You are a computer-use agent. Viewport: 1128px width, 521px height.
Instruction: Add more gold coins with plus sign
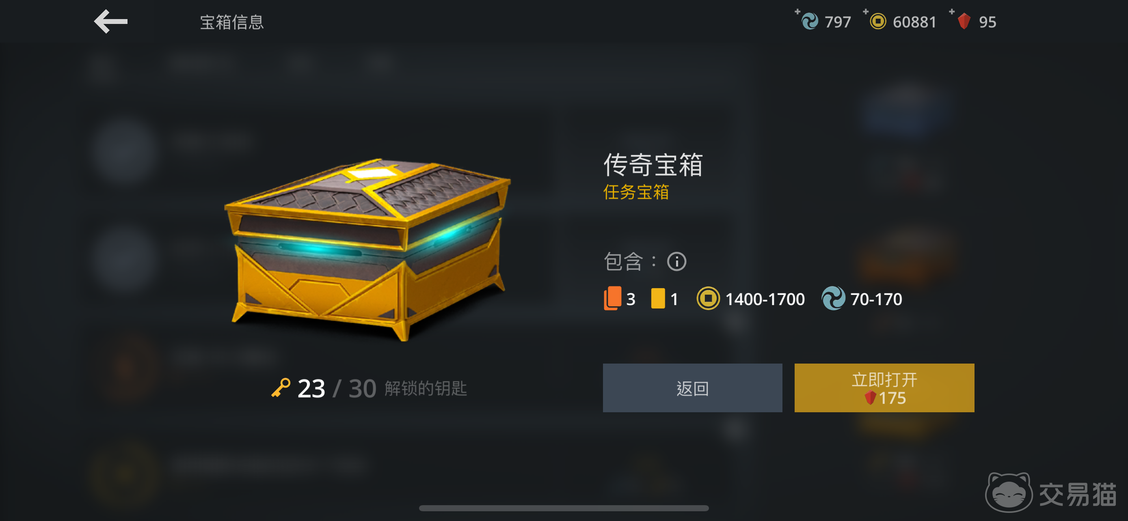(x=866, y=11)
